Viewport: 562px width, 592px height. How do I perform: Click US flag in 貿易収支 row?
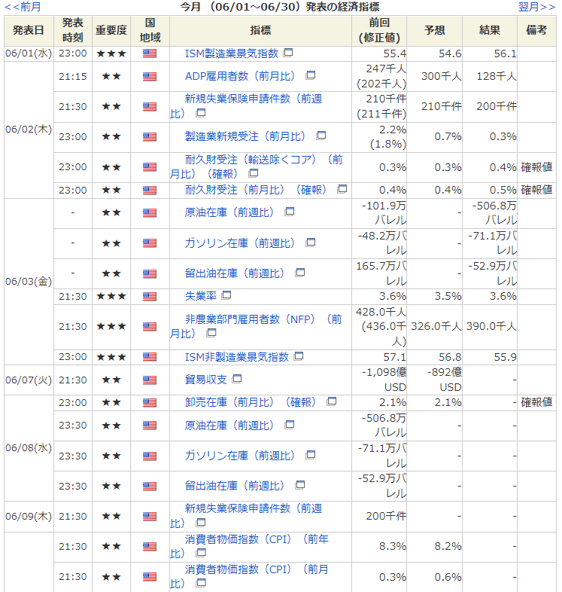click(x=150, y=380)
